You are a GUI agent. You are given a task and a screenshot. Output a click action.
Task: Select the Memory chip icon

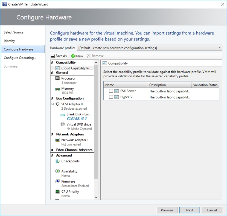tap(57, 89)
